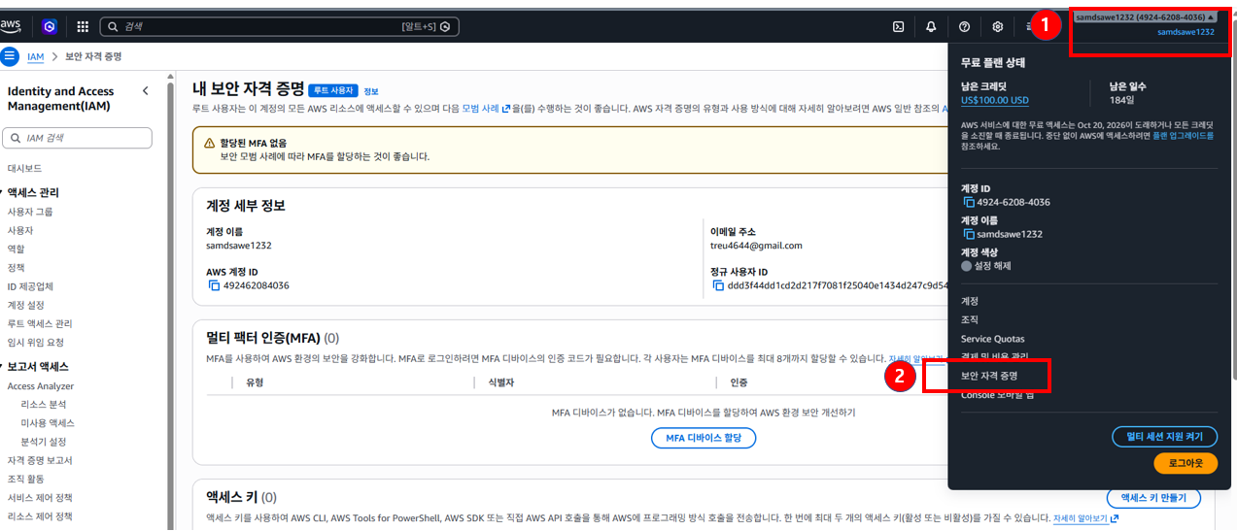Viewport: 1237px width, 531px height.
Task: Open 임시 위임 요청 in the sidebar
Action: [35, 342]
